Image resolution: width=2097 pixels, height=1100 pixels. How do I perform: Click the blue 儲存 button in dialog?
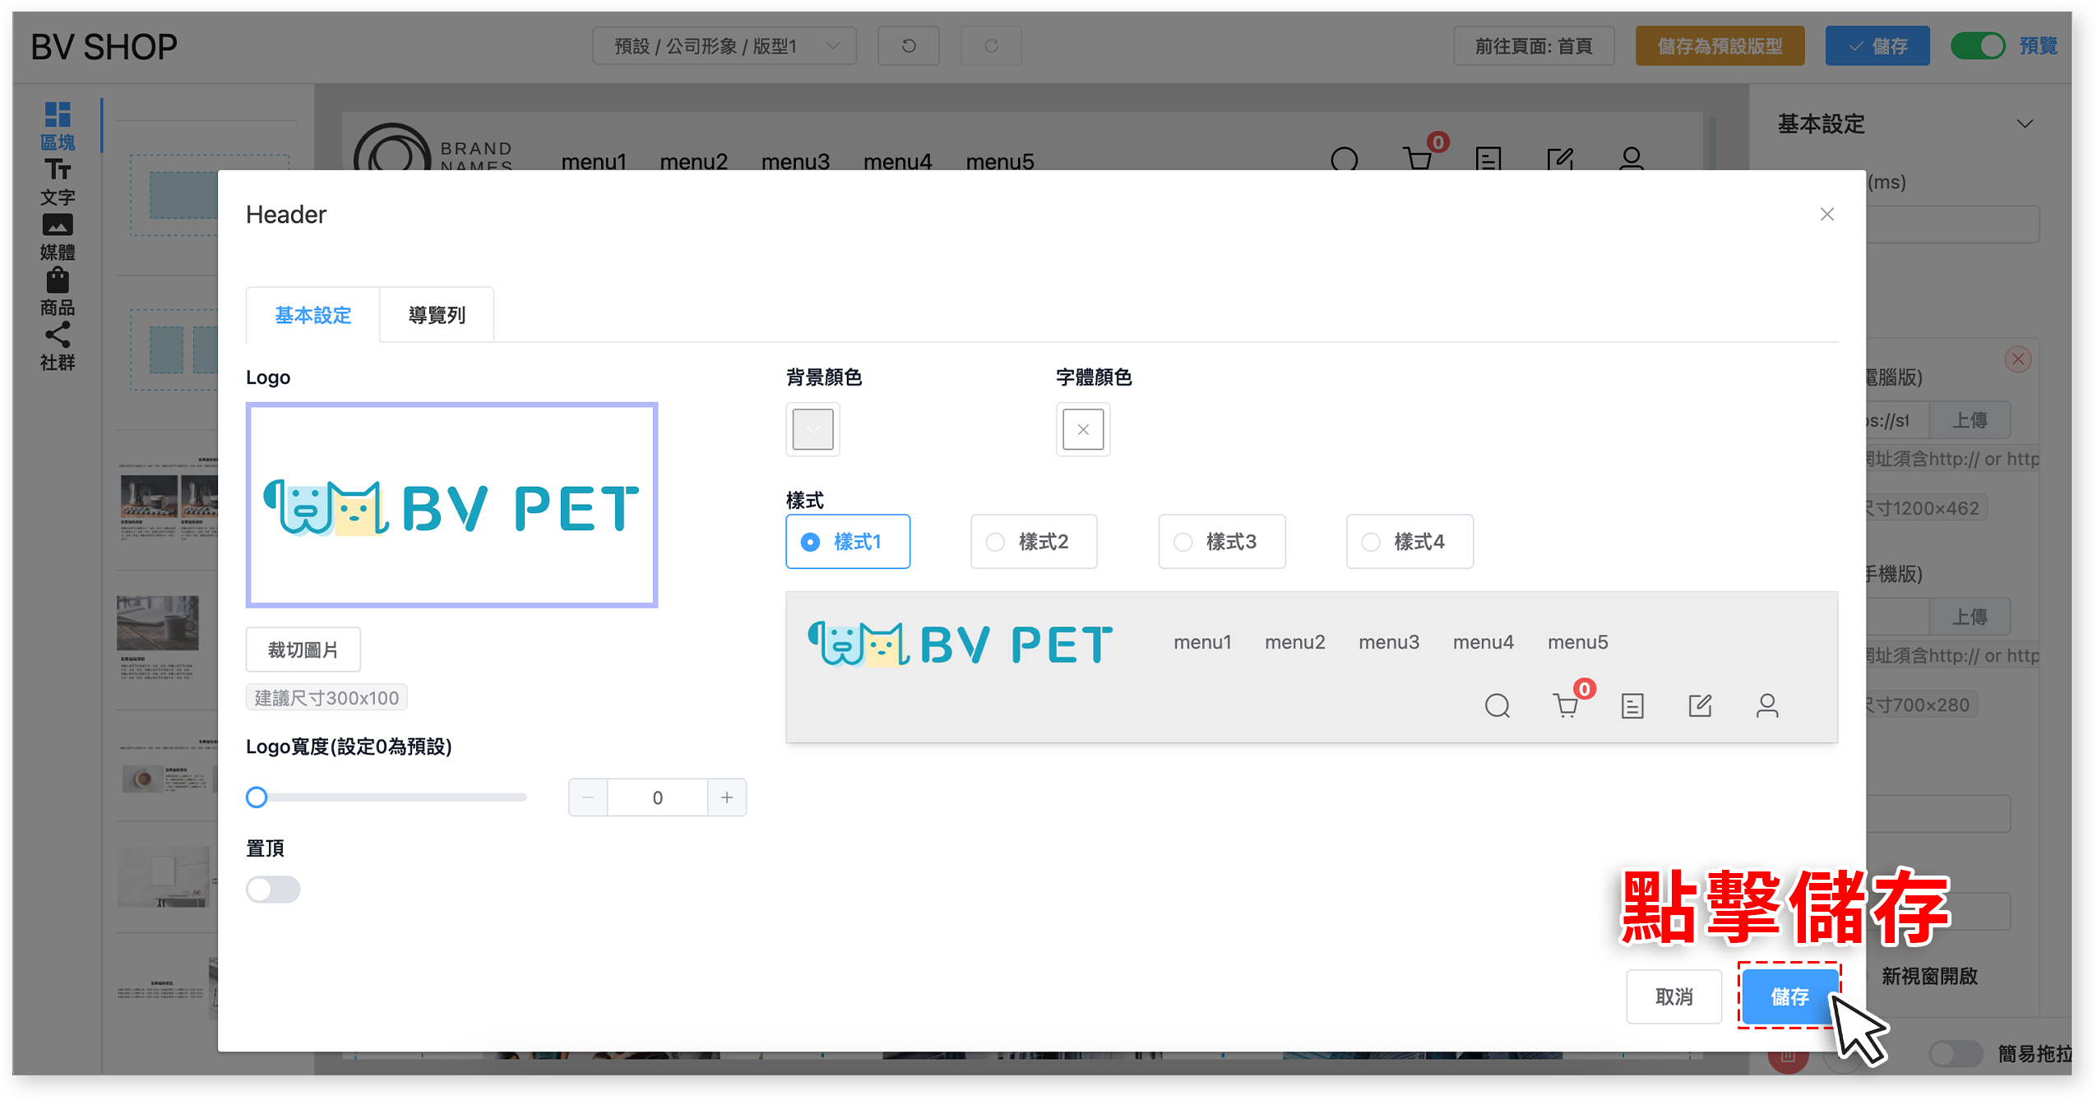[1789, 996]
